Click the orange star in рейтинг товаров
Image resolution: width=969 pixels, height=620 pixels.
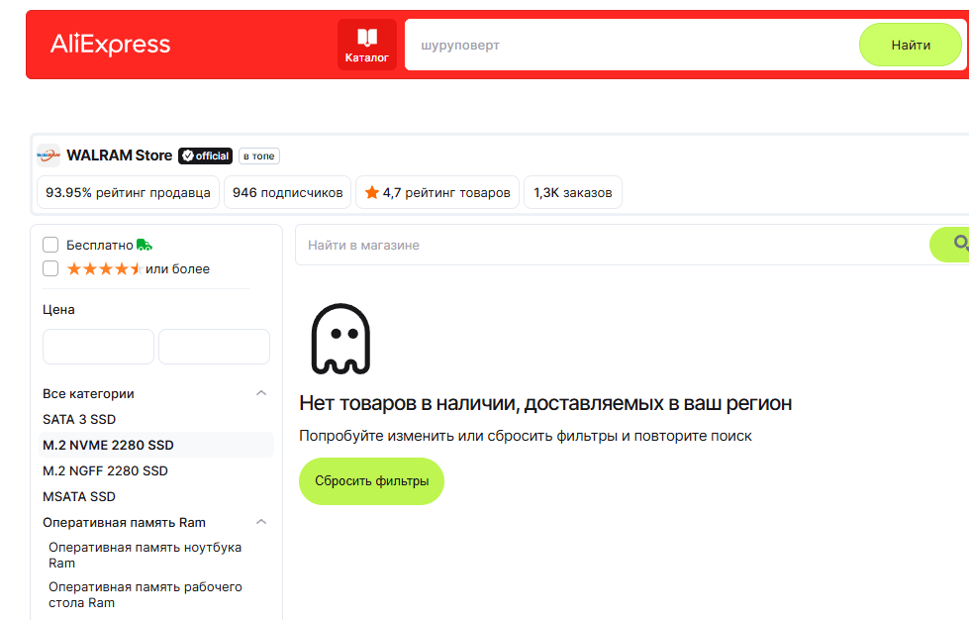click(x=372, y=192)
